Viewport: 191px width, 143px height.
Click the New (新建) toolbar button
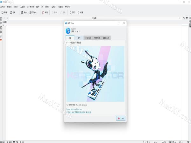[4, 12]
